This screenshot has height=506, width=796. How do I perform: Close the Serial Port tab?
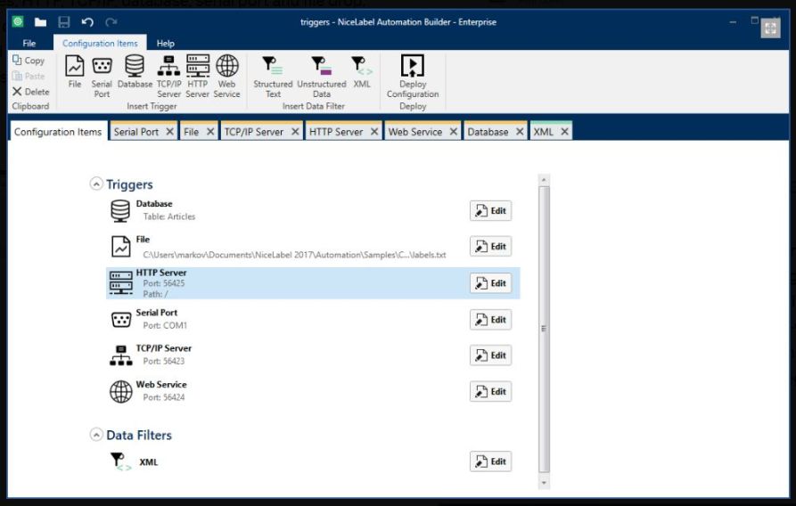(x=168, y=132)
